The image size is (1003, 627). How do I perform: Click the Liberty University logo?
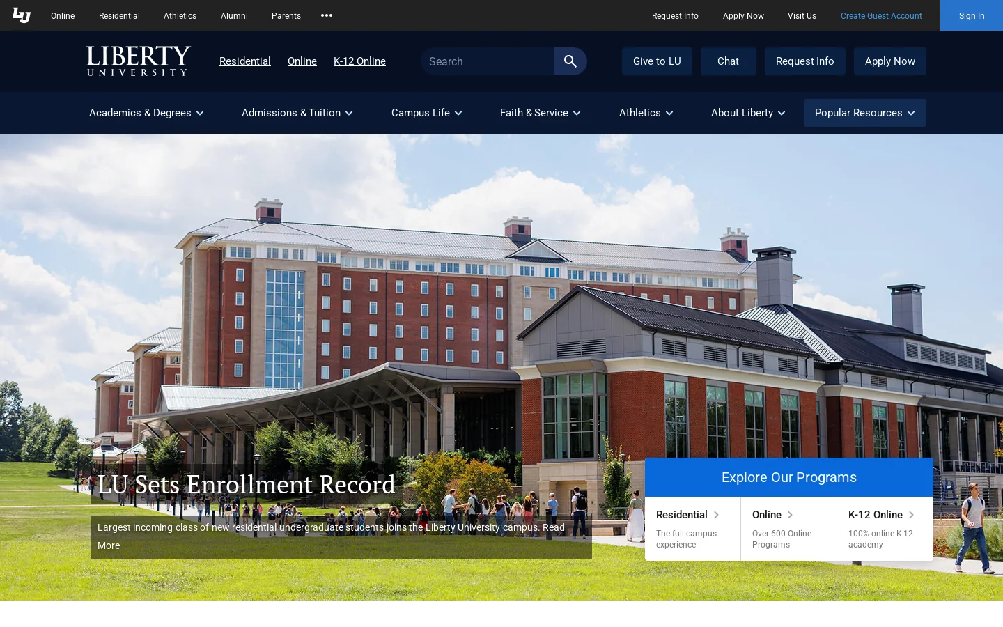click(x=139, y=61)
